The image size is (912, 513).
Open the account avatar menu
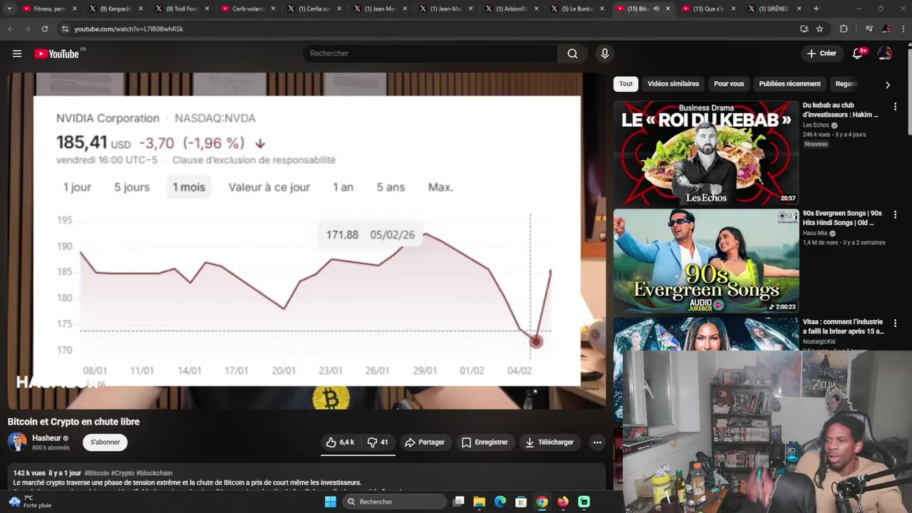pyautogui.click(x=884, y=53)
